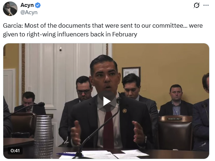Screen dimensions: 215x161
Task: Open the @Acyn handle link
Action: point(29,12)
